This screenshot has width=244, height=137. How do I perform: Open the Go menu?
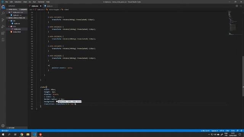[30, 2]
